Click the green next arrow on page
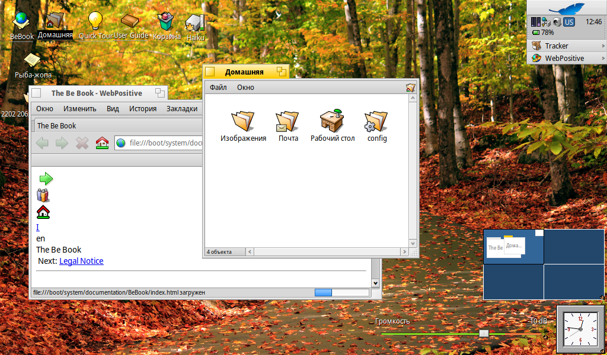607x355 pixels. tap(46, 179)
